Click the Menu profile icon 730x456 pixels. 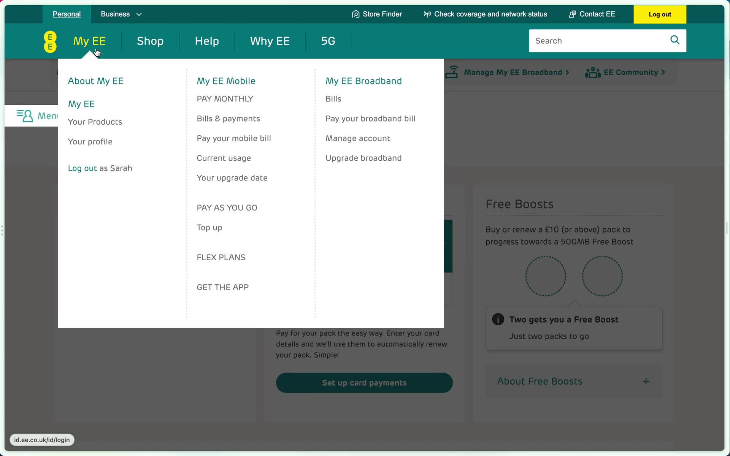click(25, 116)
